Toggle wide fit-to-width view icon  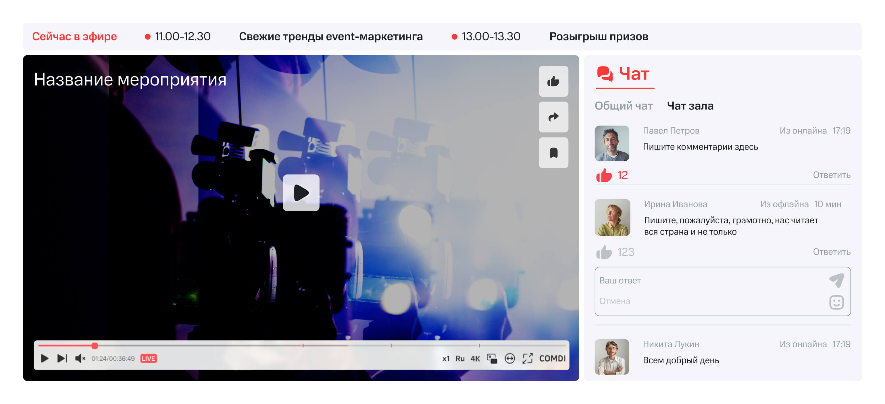click(x=509, y=358)
